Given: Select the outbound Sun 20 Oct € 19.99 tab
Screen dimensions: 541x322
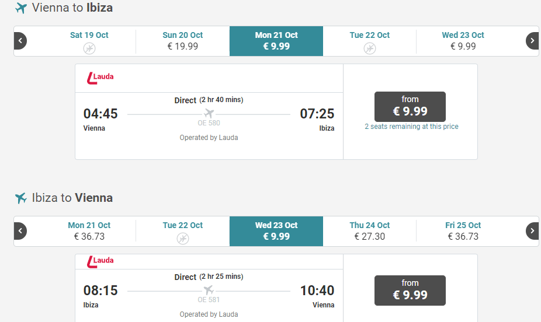Looking at the screenshot, I should [x=183, y=41].
